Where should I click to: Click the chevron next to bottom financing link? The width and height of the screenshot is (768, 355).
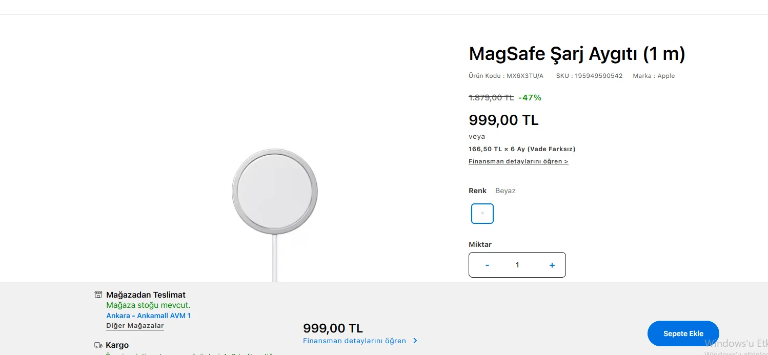(415, 341)
